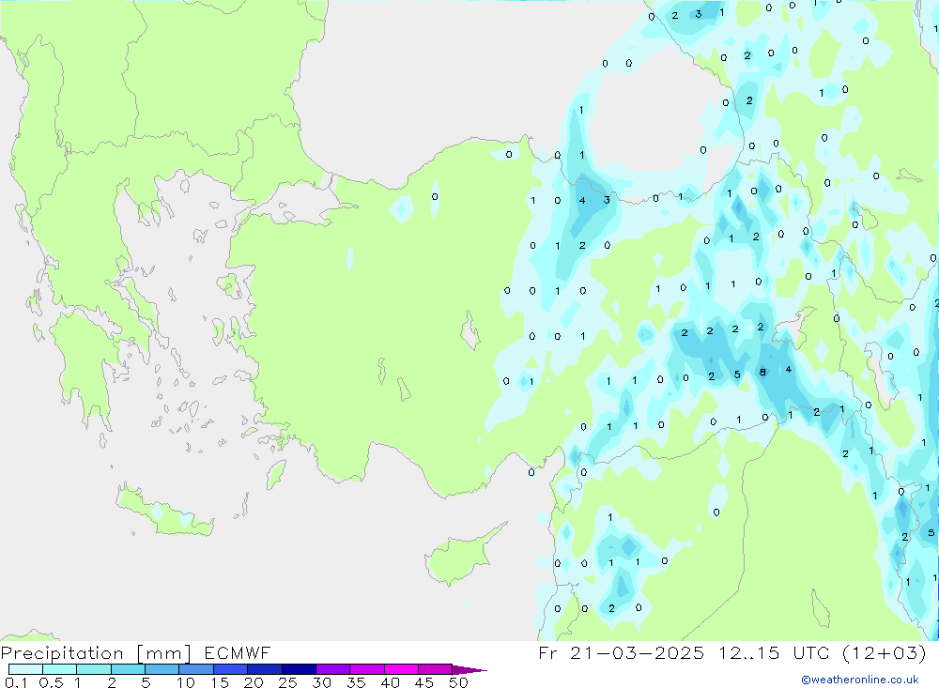Pick the 40–45 mm magenta legend swatch

pos(401,669)
